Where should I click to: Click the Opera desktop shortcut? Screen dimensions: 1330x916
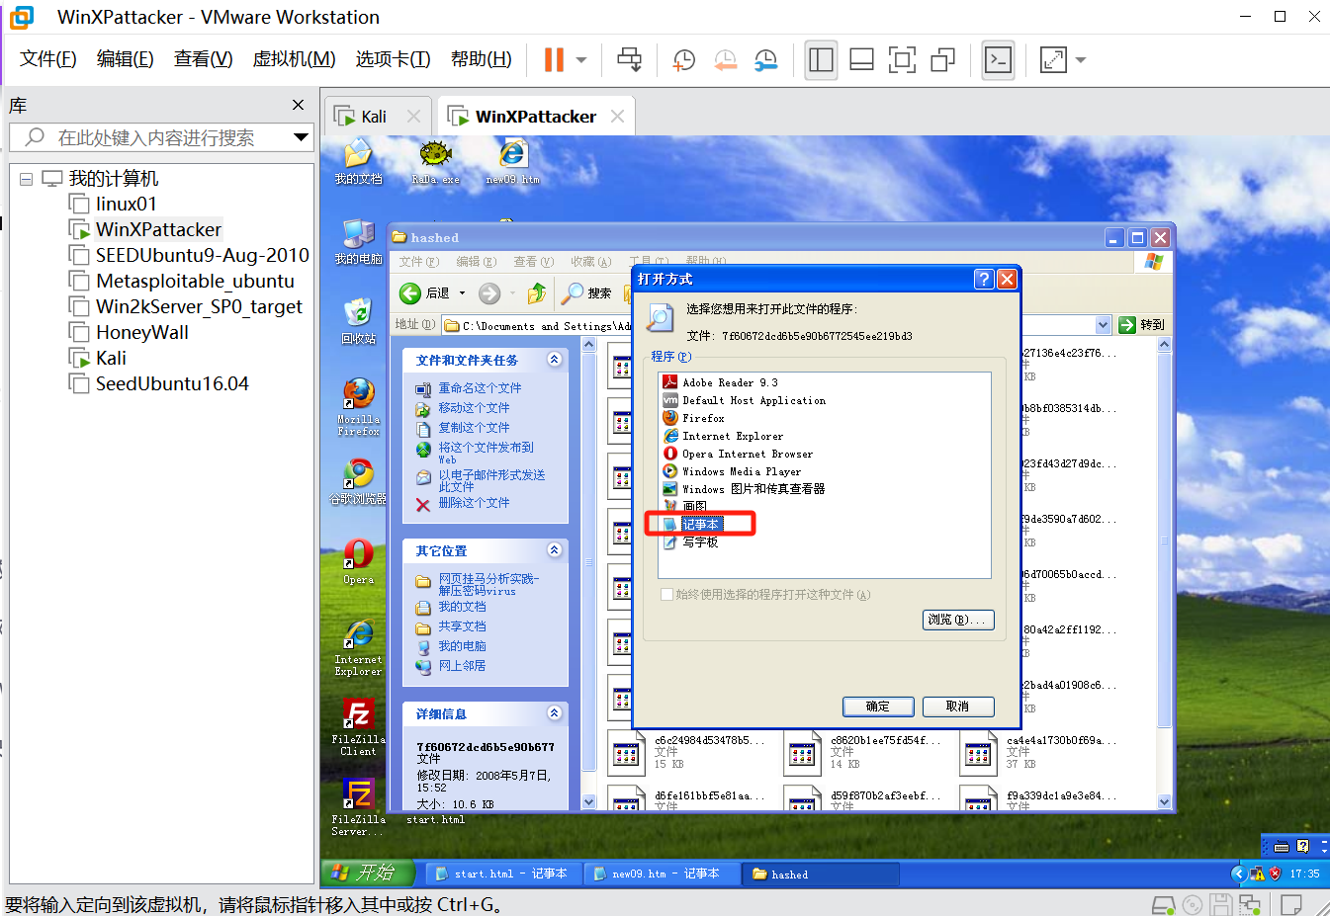[358, 561]
